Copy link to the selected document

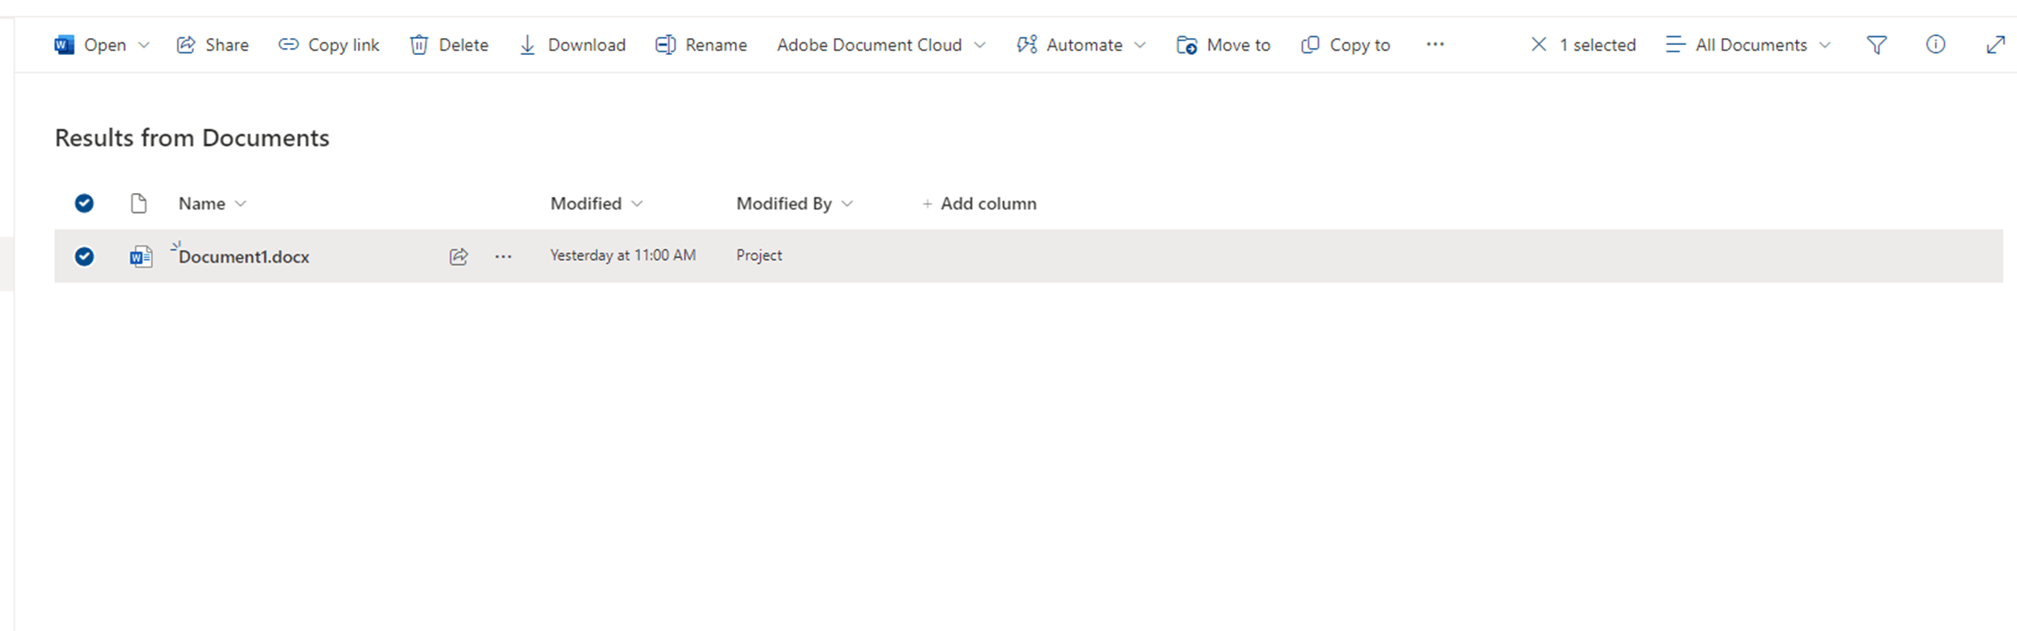tap(329, 46)
